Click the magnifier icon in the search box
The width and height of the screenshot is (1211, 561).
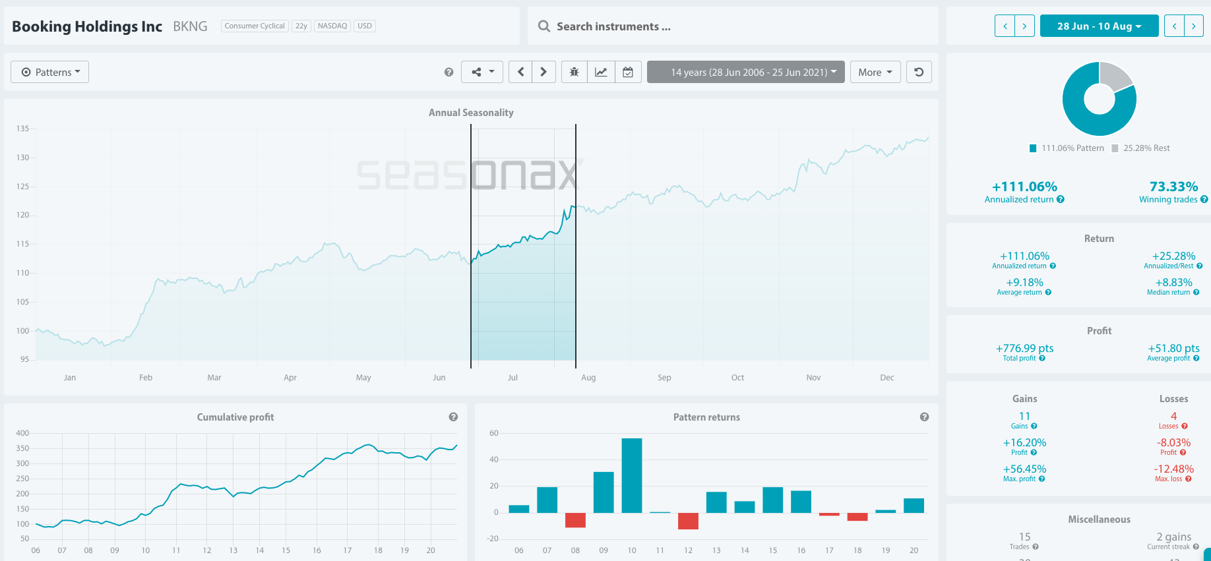pos(544,26)
